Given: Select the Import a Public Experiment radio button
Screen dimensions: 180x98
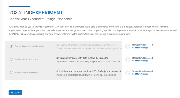Looking at the screenshot, I should coord(11,72).
